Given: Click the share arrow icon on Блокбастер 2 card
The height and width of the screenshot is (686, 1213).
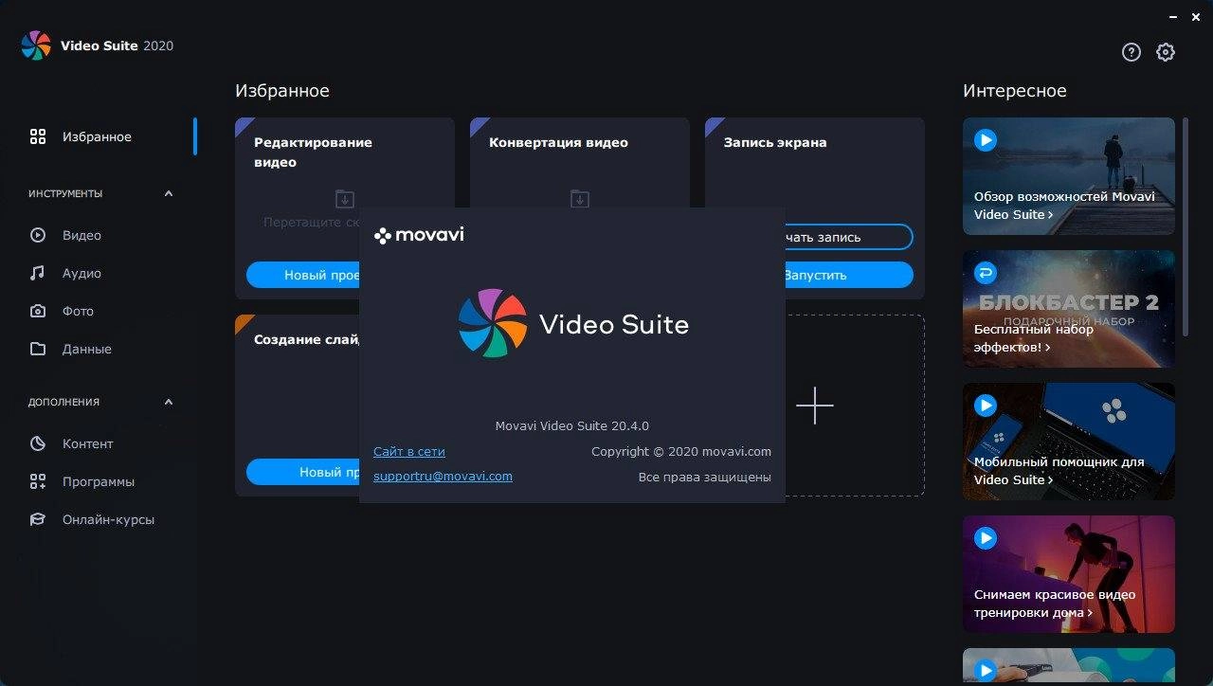Looking at the screenshot, I should click(x=986, y=273).
